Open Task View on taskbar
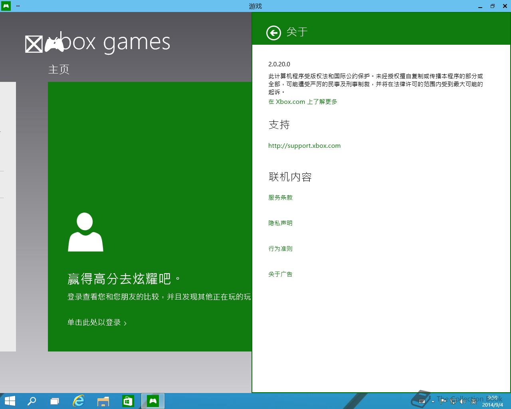Screen dimensions: 511x409 tap(55, 401)
